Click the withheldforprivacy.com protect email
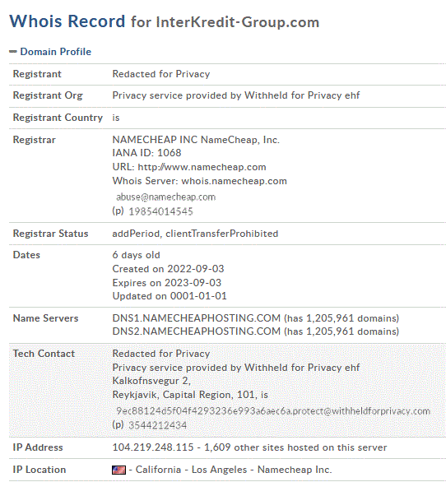This screenshot has height=482, width=446. pos(273,411)
